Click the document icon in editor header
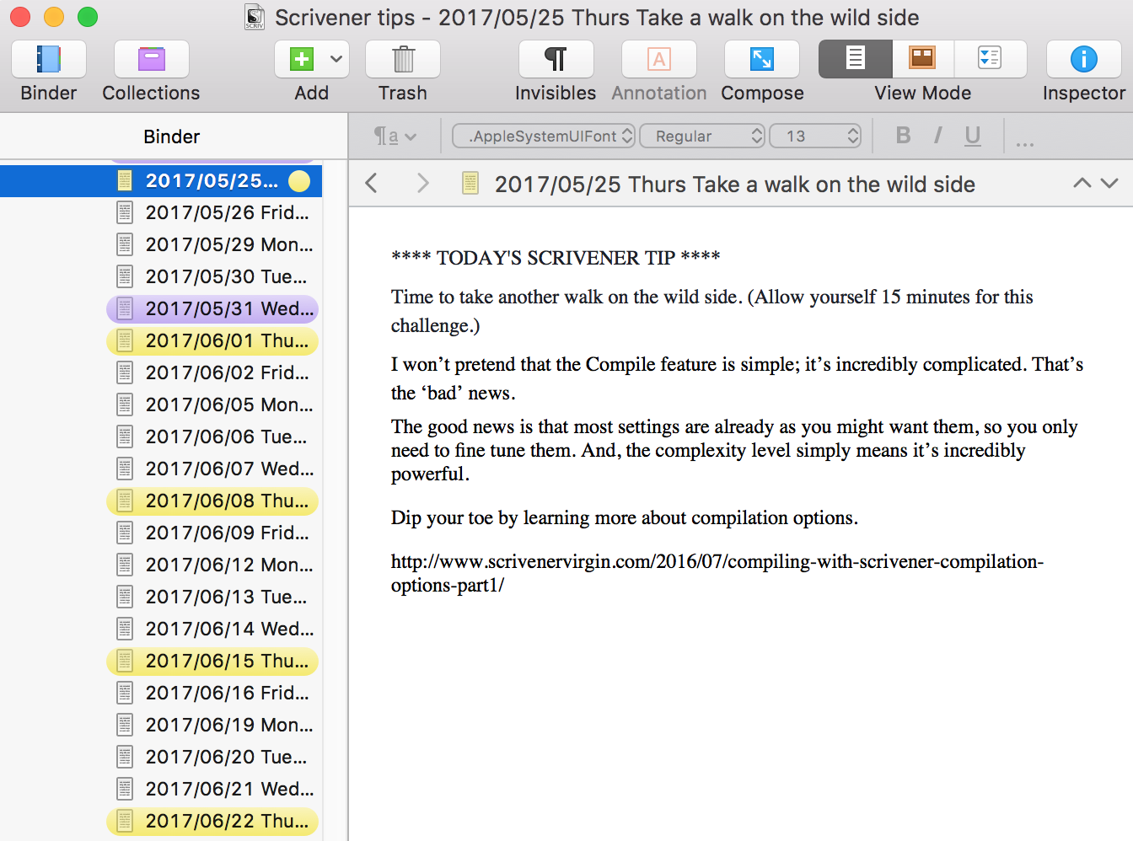1133x841 pixels. point(470,183)
